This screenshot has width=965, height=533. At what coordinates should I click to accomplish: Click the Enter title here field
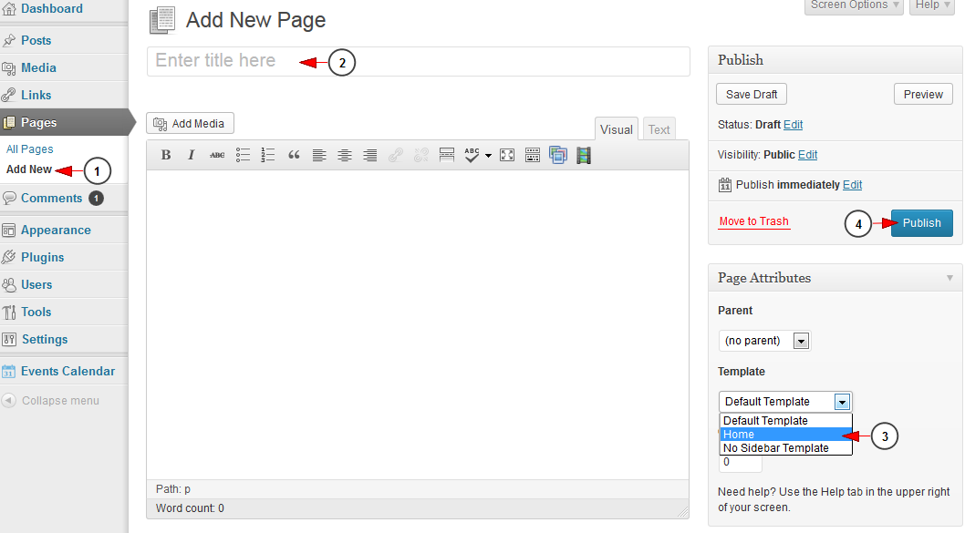point(418,61)
